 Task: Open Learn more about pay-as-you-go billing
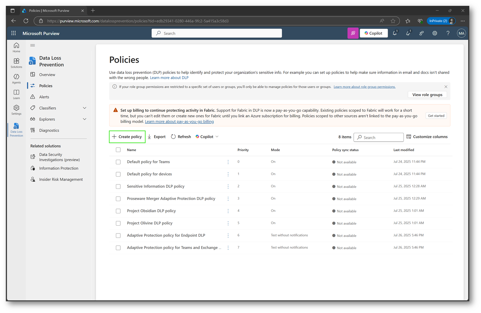179,121
